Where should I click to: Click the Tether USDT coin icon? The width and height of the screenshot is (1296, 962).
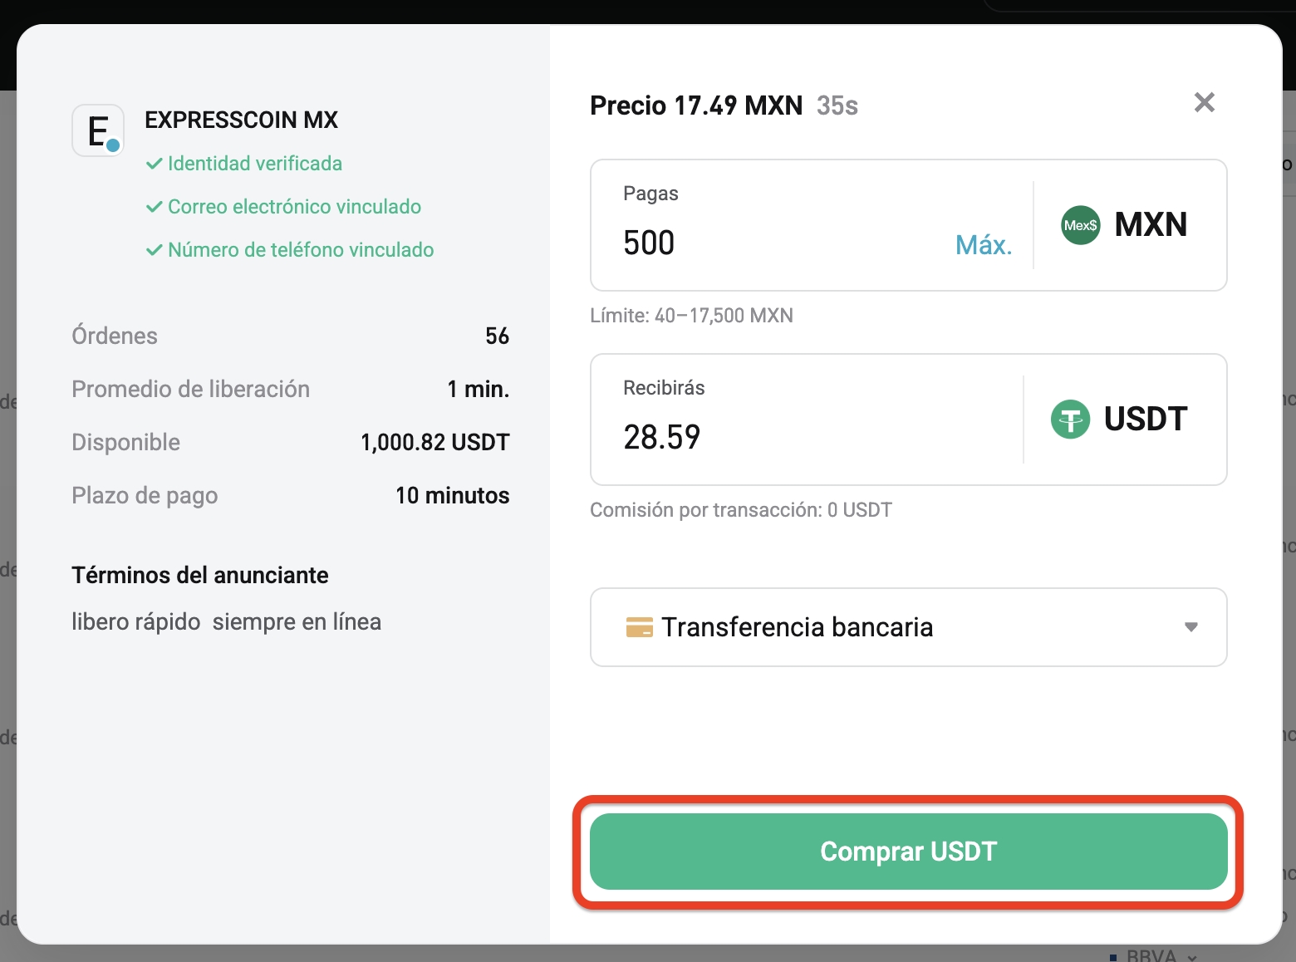pyautogui.click(x=1070, y=420)
